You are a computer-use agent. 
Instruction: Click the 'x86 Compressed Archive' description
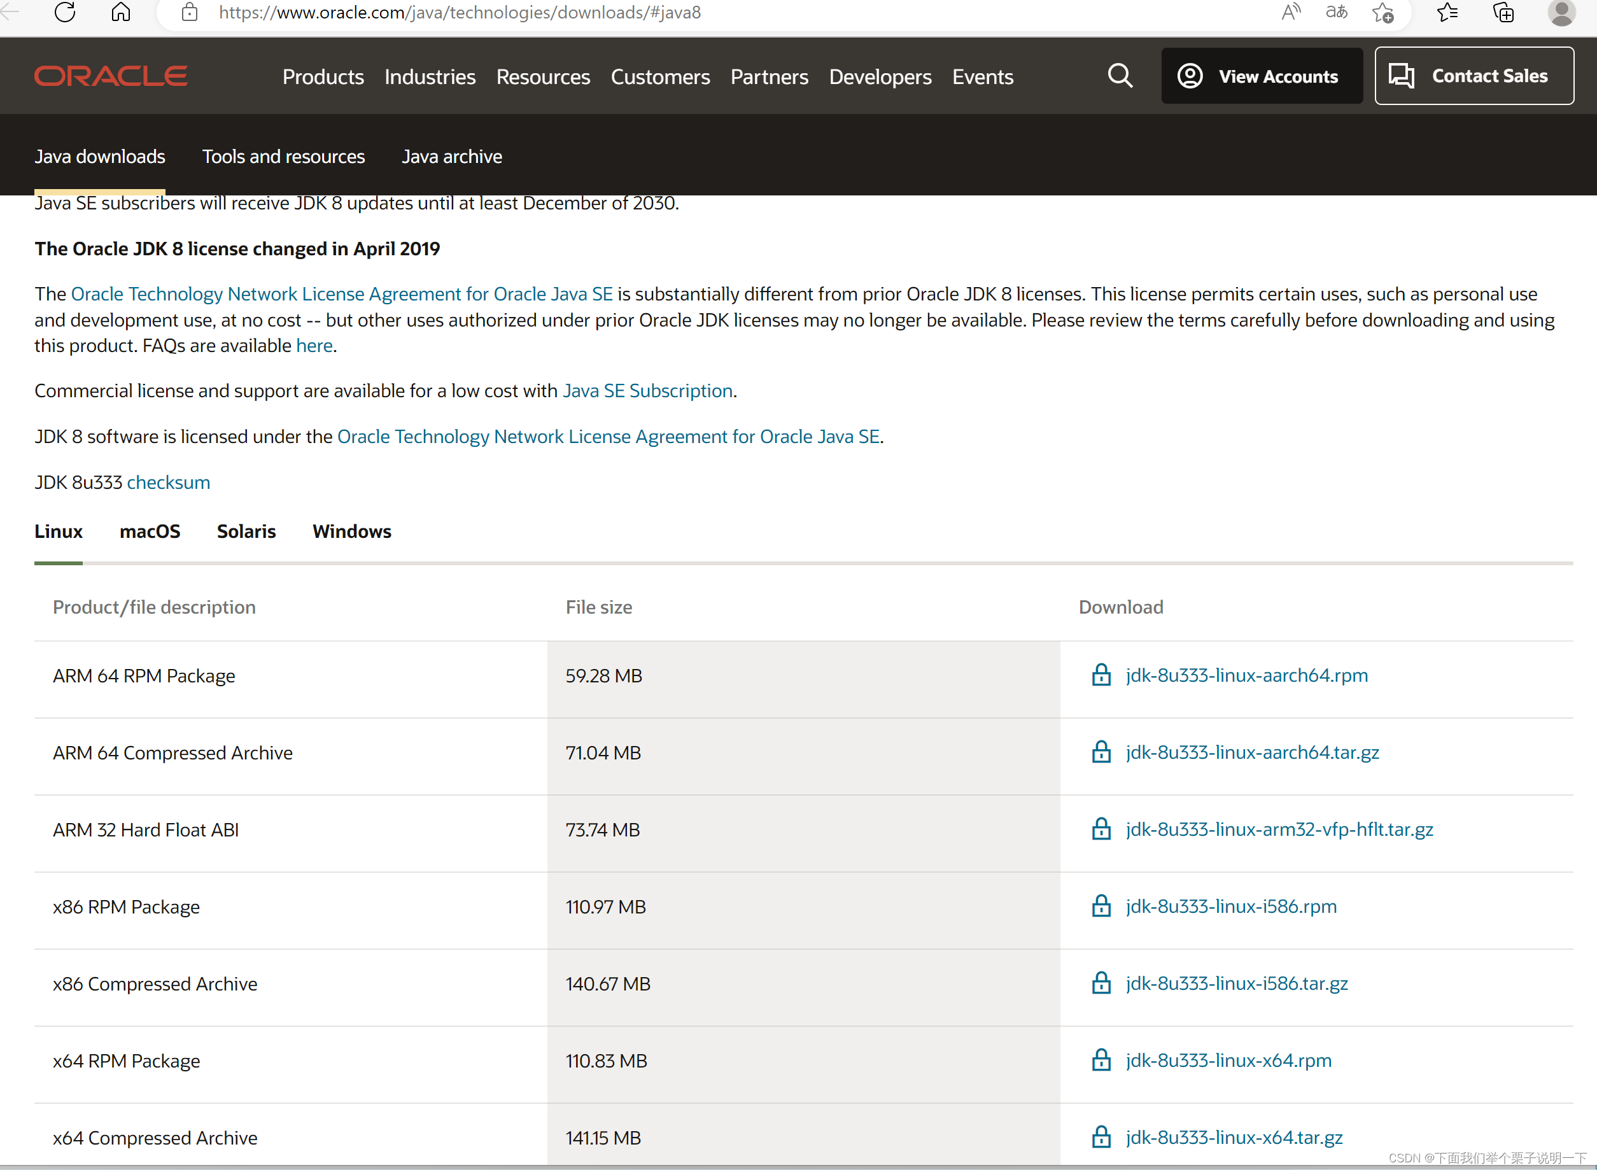pos(155,985)
